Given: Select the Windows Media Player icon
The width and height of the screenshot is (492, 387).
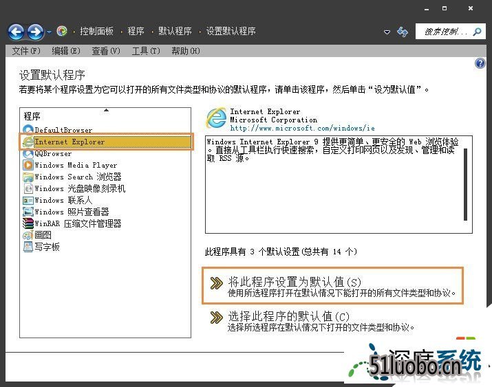Looking at the screenshot, I should tap(28, 165).
